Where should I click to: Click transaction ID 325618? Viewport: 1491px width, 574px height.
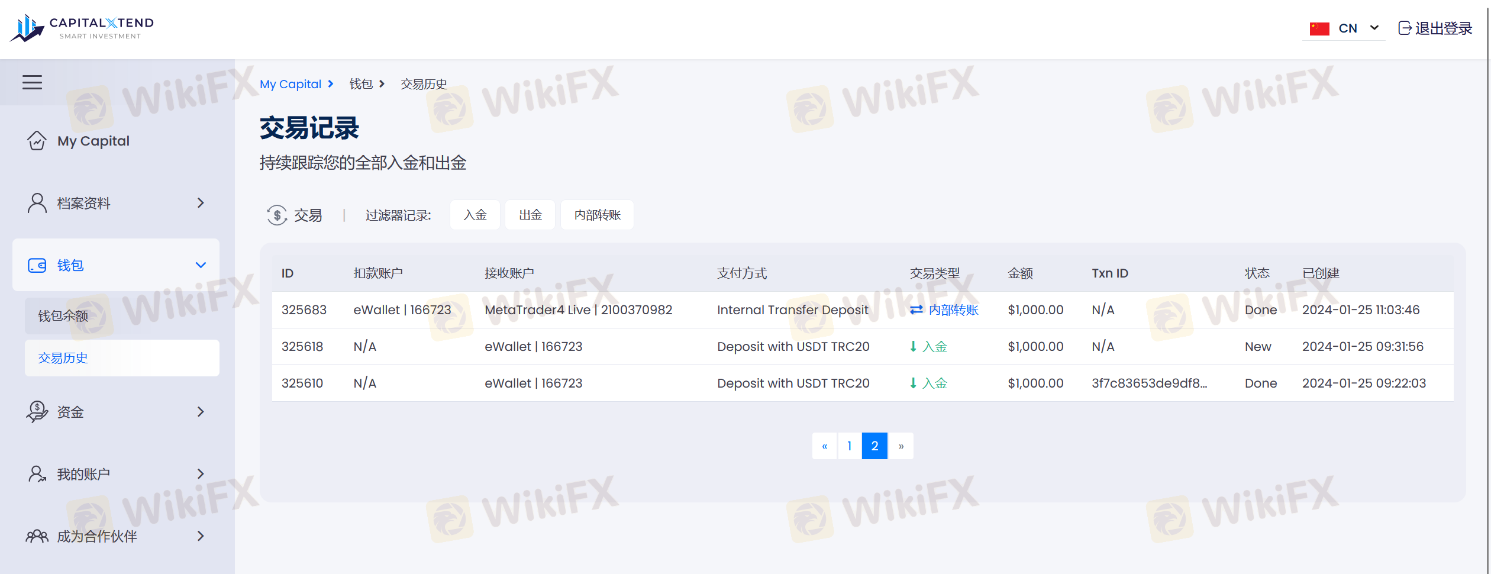[302, 346]
